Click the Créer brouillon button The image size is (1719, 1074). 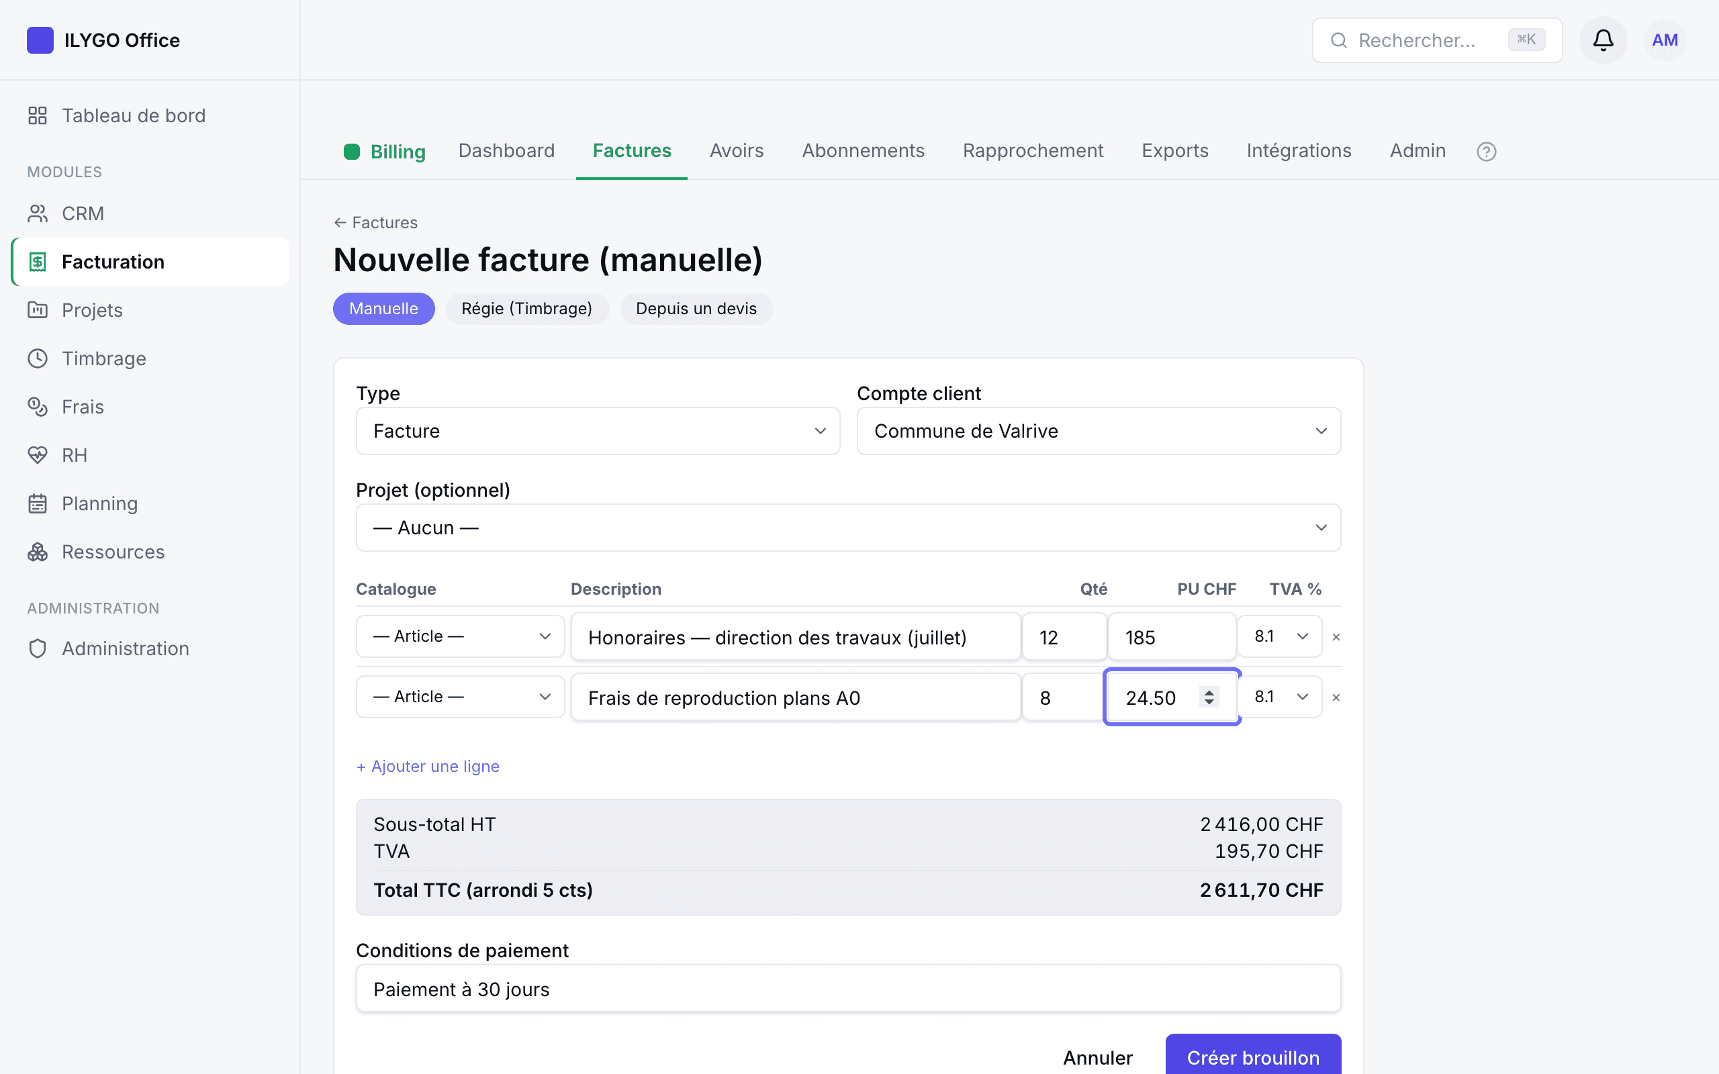click(x=1253, y=1055)
